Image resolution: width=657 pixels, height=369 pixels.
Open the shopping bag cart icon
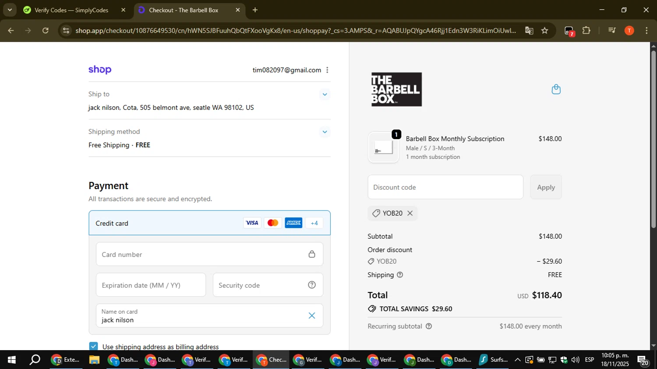556,89
